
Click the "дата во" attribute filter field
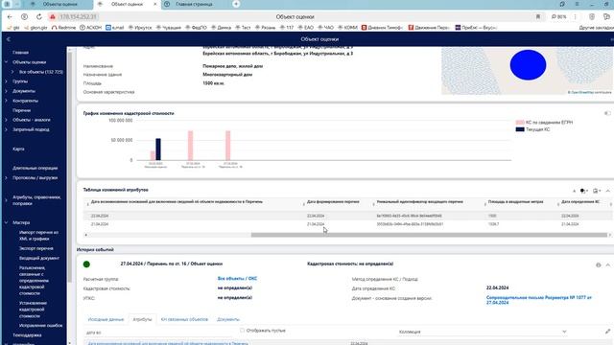158,333
